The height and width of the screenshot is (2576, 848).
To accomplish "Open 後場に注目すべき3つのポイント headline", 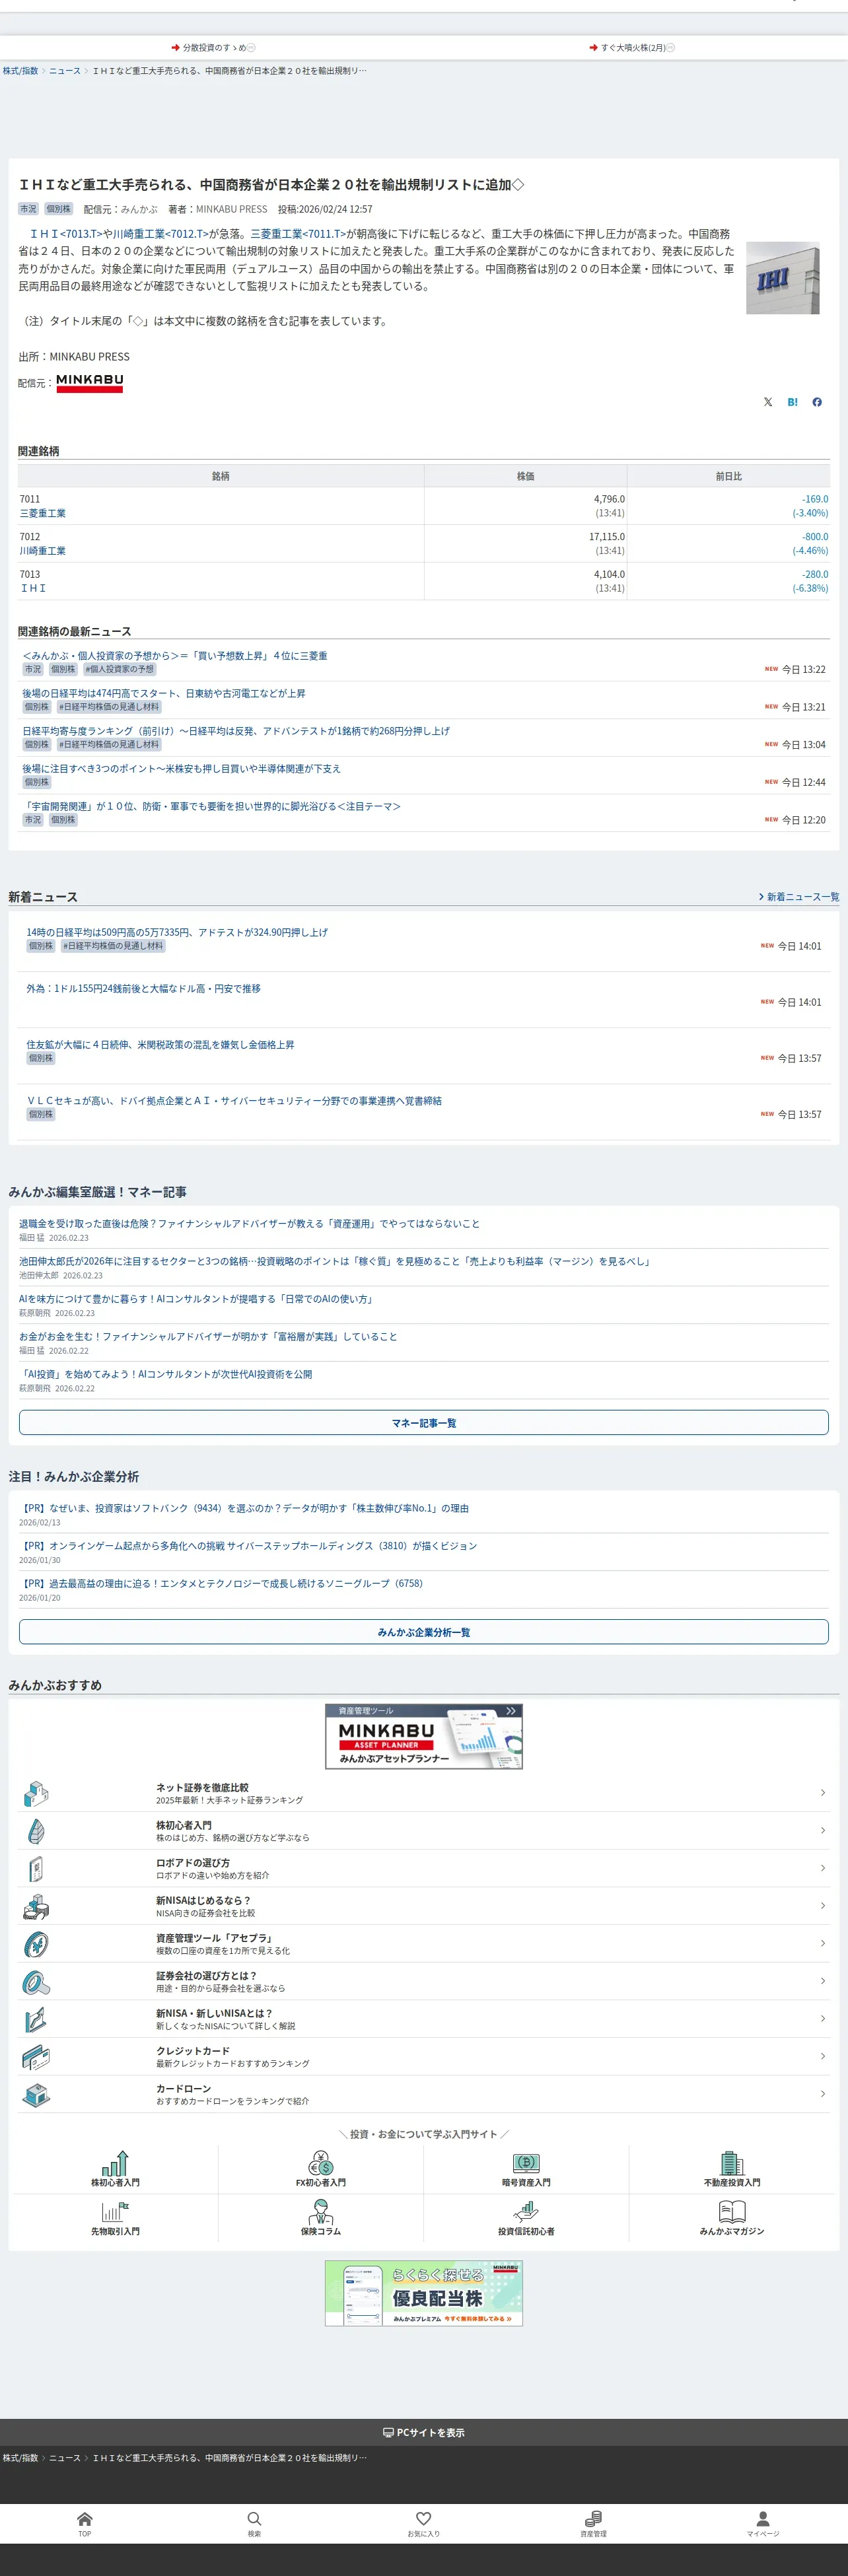I will [181, 768].
